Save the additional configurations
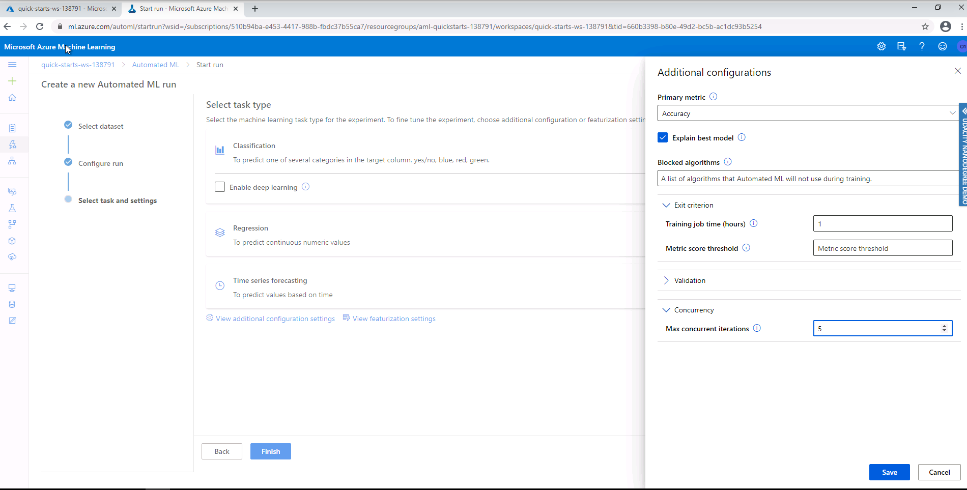This screenshot has height=490, width=967. tap(890, 472)
